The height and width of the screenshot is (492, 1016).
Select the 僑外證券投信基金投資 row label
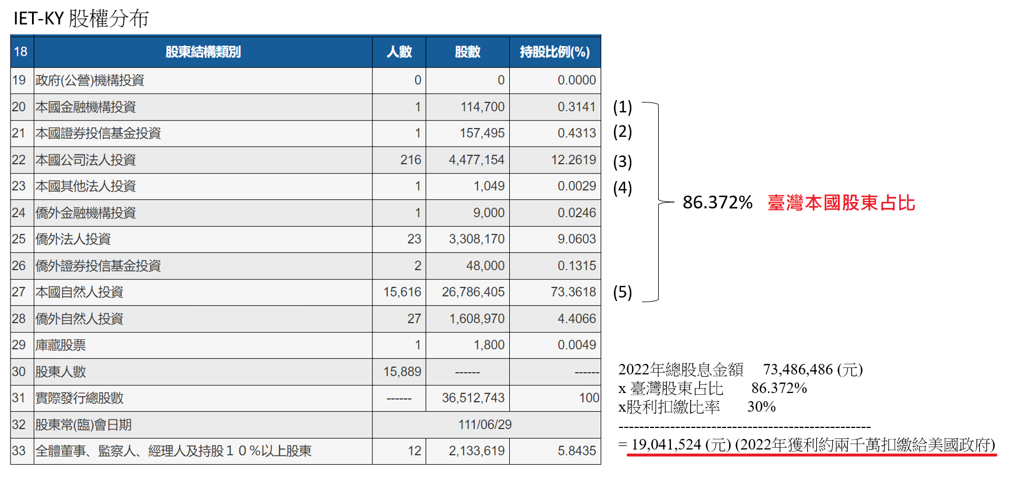point(98,266)
